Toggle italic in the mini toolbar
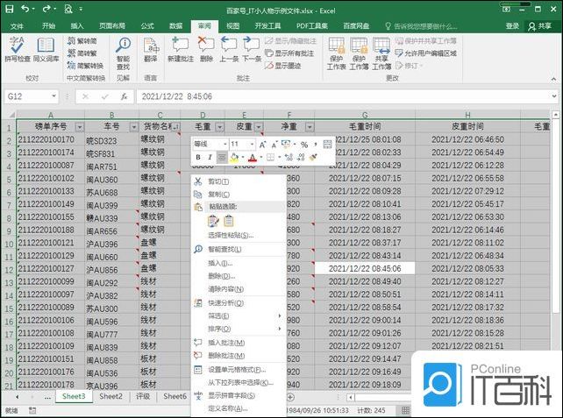 coord(210,157)
